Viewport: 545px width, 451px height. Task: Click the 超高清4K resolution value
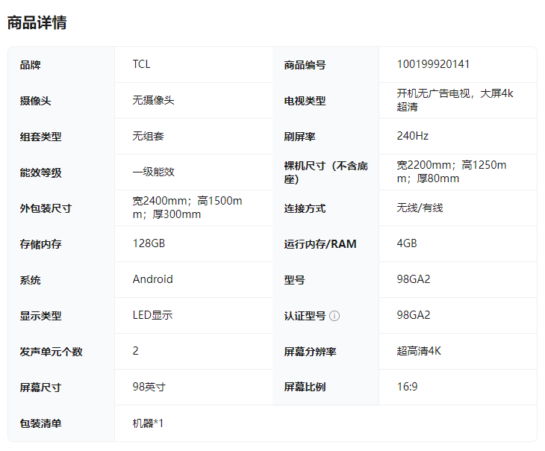[419, 351]
